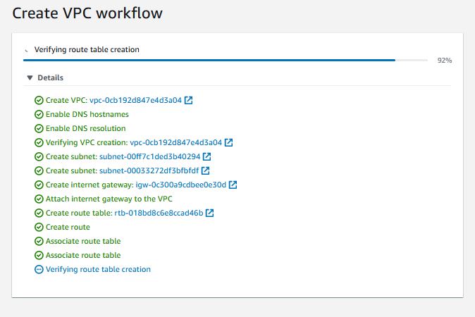Open subnet-00ff7c1ded3b40294 link
The height and width of the screenshot is (317, 475).
[x=149, y=156]
